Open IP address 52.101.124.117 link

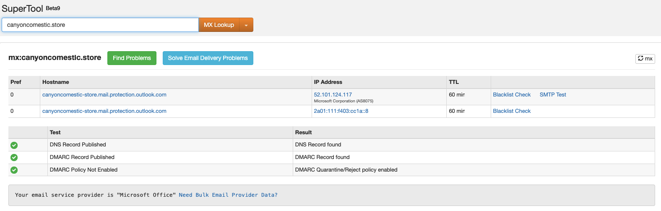(333, 95)
